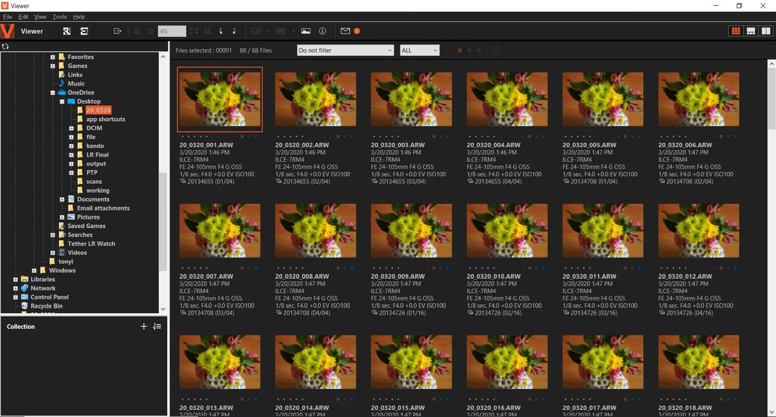
Task: Switch to comparison view
Action: [766, 31]
